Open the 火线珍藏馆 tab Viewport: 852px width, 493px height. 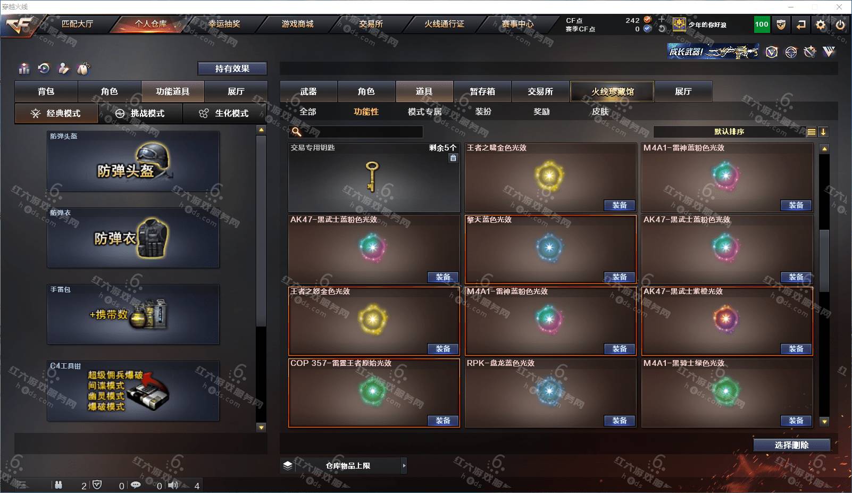click(612, 91)
